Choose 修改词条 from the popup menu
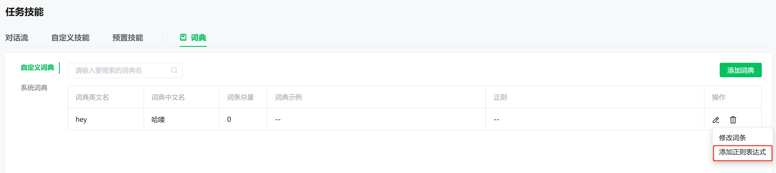Image resolution: width=776 pixels, height=173 pixels. click(732, 137)
